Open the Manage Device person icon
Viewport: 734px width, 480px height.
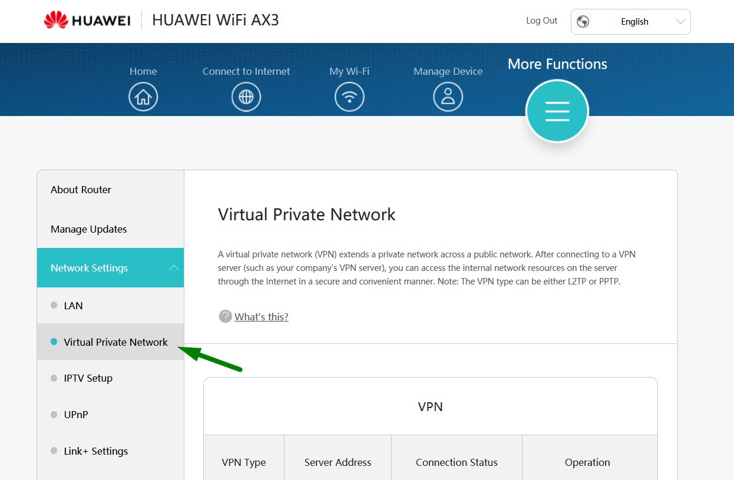pyautogui.click(x=448, y=97)
